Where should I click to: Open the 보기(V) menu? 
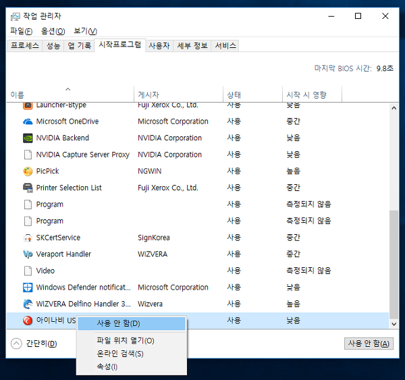pos(85,31)
